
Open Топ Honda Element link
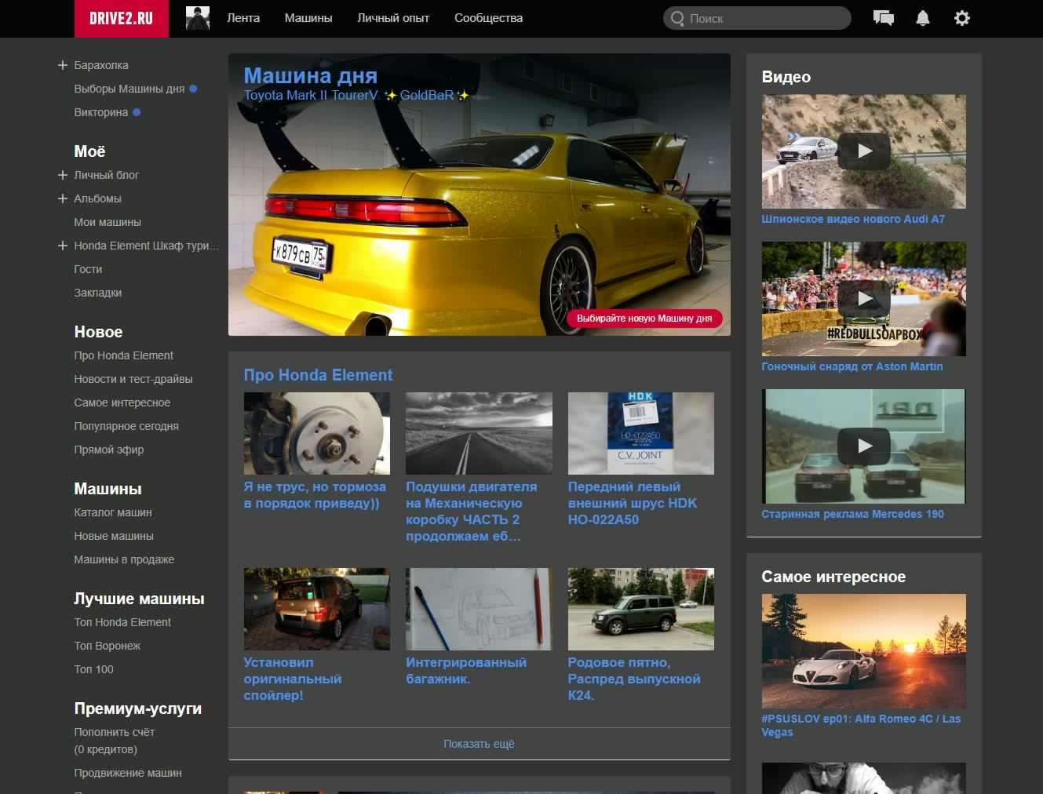122,622
